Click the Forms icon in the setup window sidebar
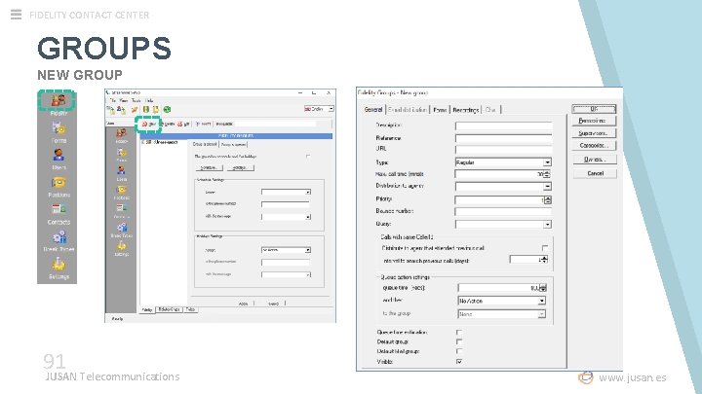 point(121,153)
